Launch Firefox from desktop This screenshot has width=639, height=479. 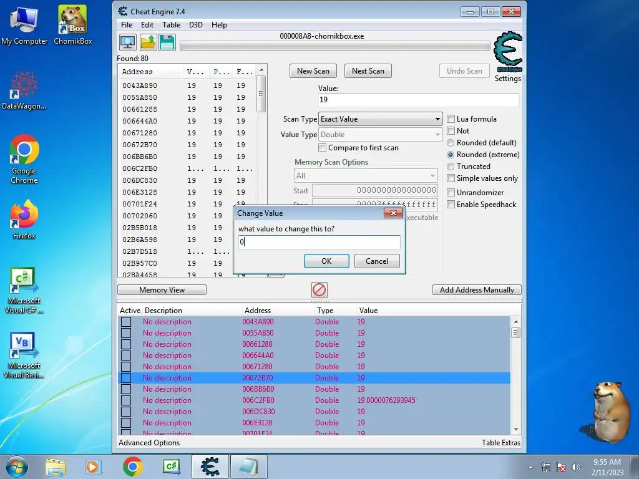24,220
